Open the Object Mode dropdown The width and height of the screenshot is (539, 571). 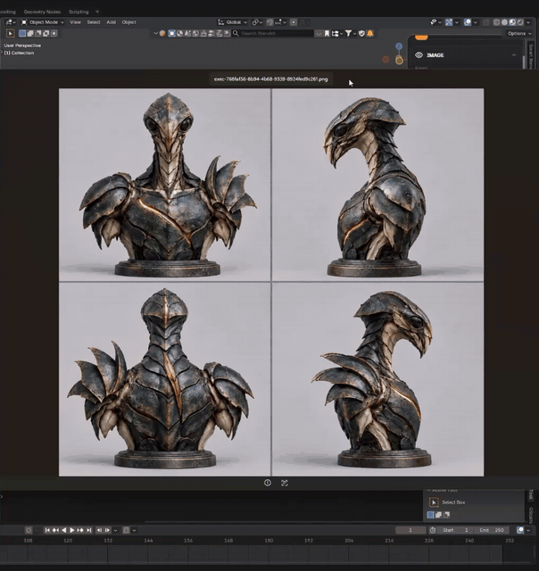point(43,22)
